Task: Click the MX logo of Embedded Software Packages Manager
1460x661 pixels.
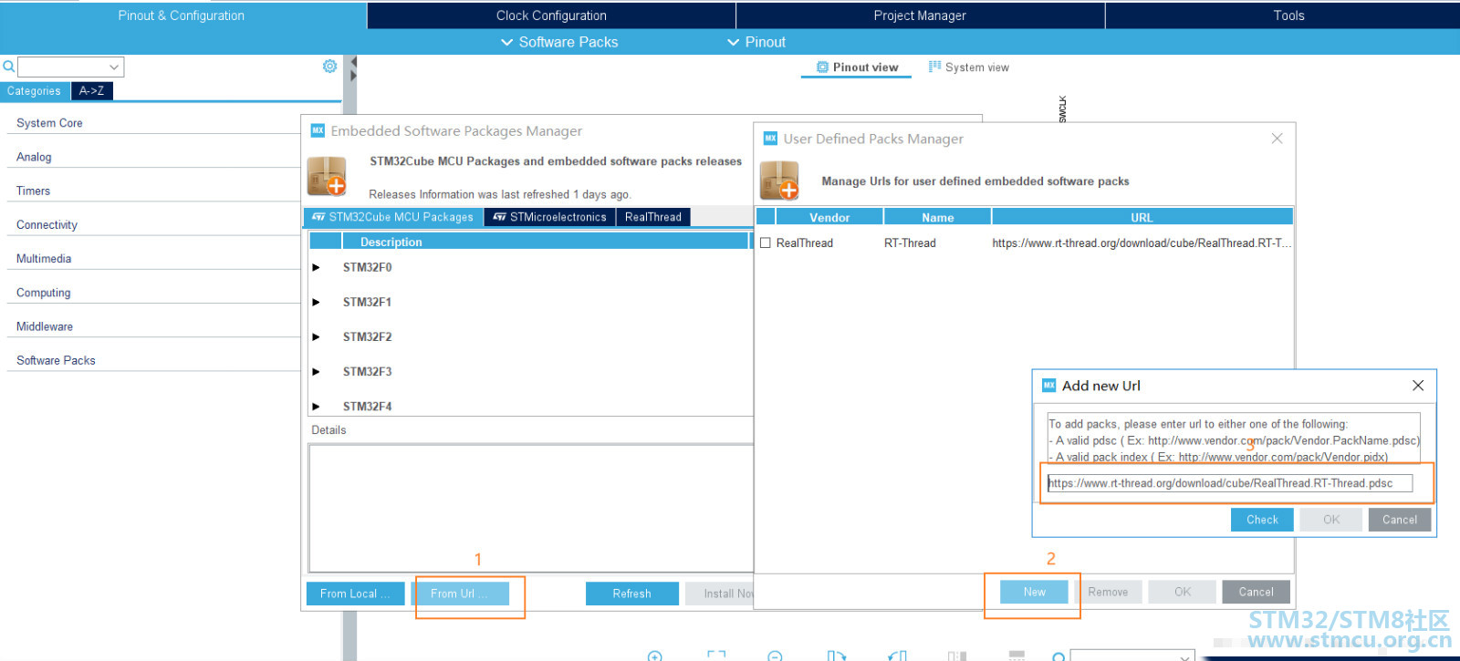Action: pyautogui.click(x=318, y=130)
